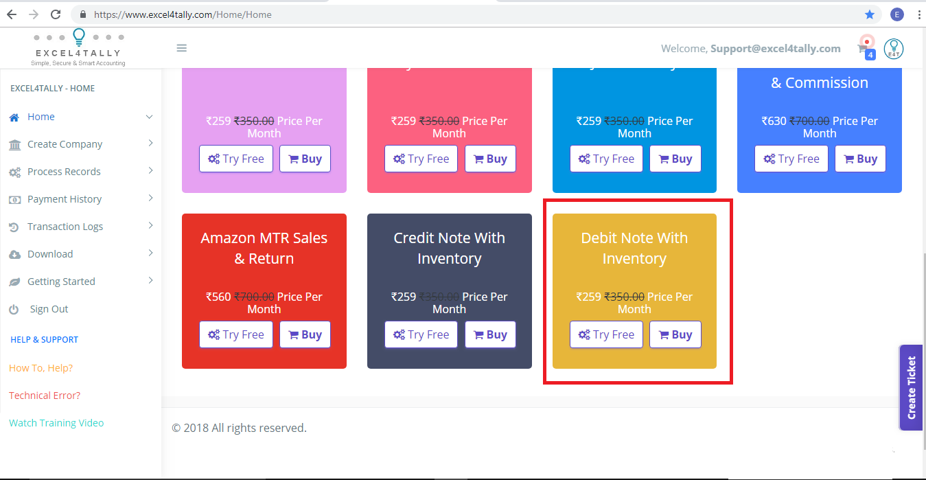Viewport: 926px width, 480px height.
Task: Open the E4T profile avatar icon
Action: coord(894,49)
